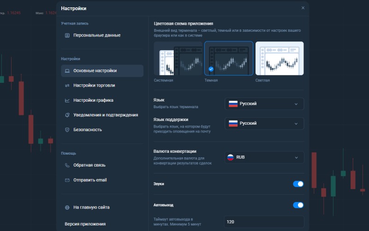The image size is (369, 231).
Task: Click the envelope icon beside Отправить email
Action: [67, 180]
